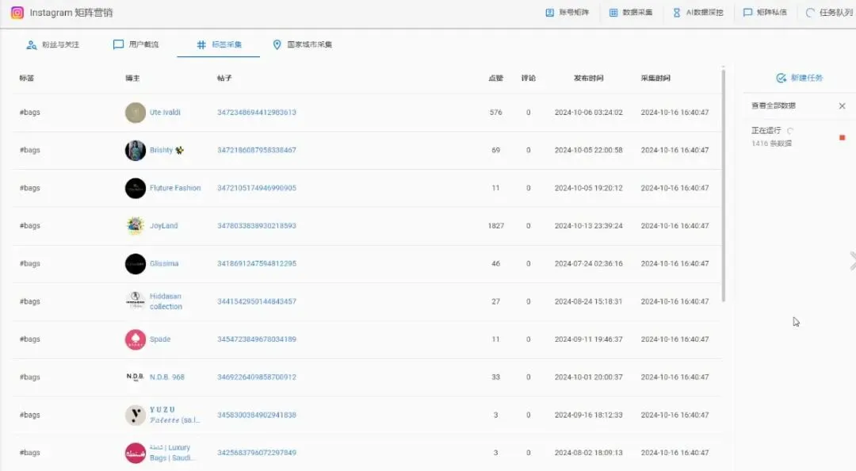The width and height of the screenshot is (856, 471).
Task: Open the 国家域市采集 tab
Action: (x=304, y=44)
